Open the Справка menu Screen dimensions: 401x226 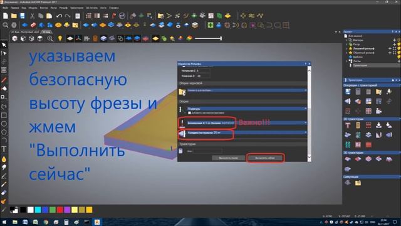coord(114,8)
